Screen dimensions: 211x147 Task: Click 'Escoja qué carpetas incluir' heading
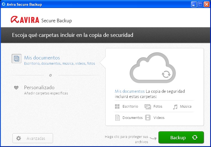73,35
